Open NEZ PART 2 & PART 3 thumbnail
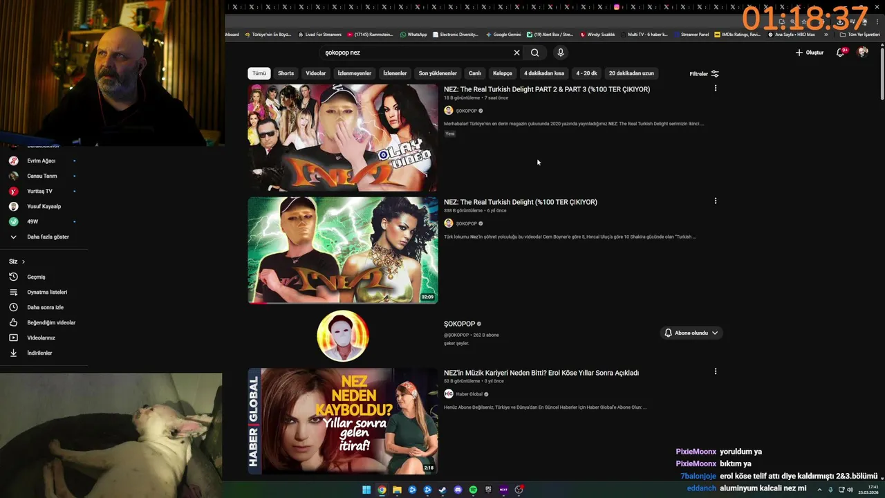 [343, 138]
